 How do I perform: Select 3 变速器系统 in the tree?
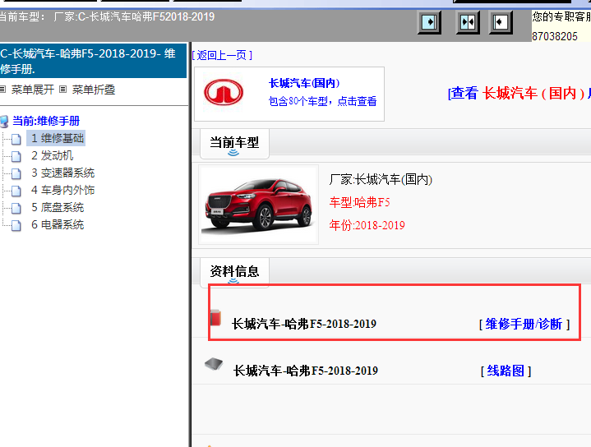[x=62, y=173]
